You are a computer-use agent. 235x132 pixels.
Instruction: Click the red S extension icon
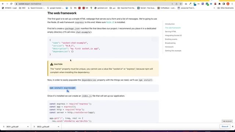point(215,4)
